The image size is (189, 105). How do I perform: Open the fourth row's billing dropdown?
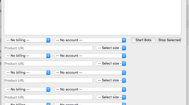click(27, 89)
